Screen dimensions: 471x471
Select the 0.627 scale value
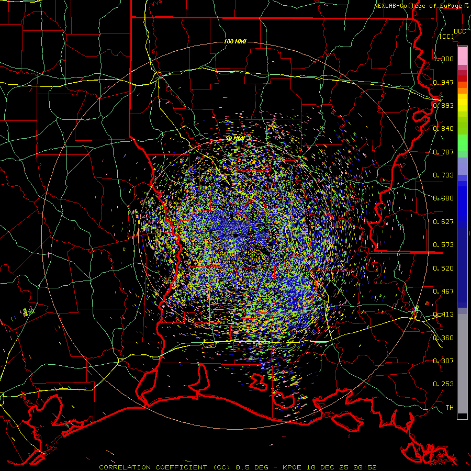[x=443, y=222]
